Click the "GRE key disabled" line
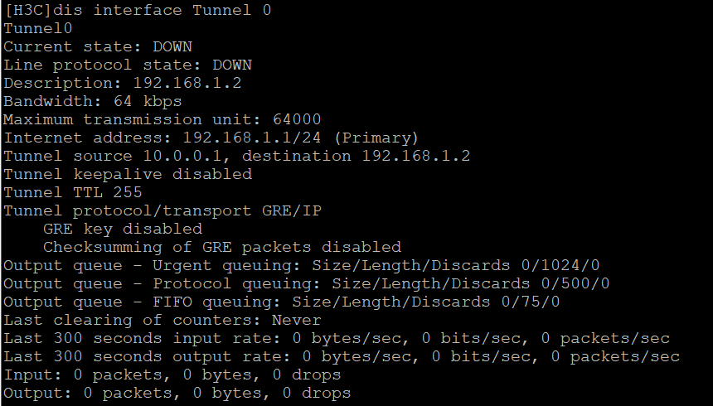Viewport: 713px width, 406px height. tap(122, 229)
